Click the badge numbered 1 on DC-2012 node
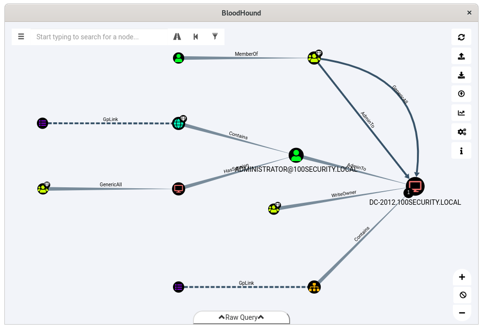Screen dimensions: 483x329 tap(409, 193)
